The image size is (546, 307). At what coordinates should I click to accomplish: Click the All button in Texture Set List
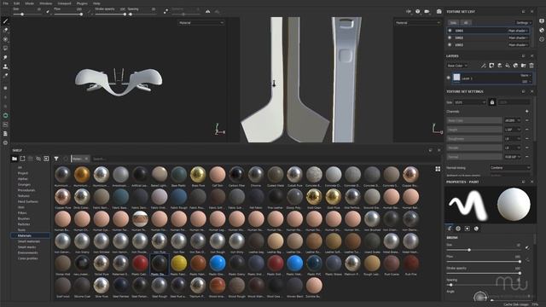pyautogui.click(x=466, y=23)
